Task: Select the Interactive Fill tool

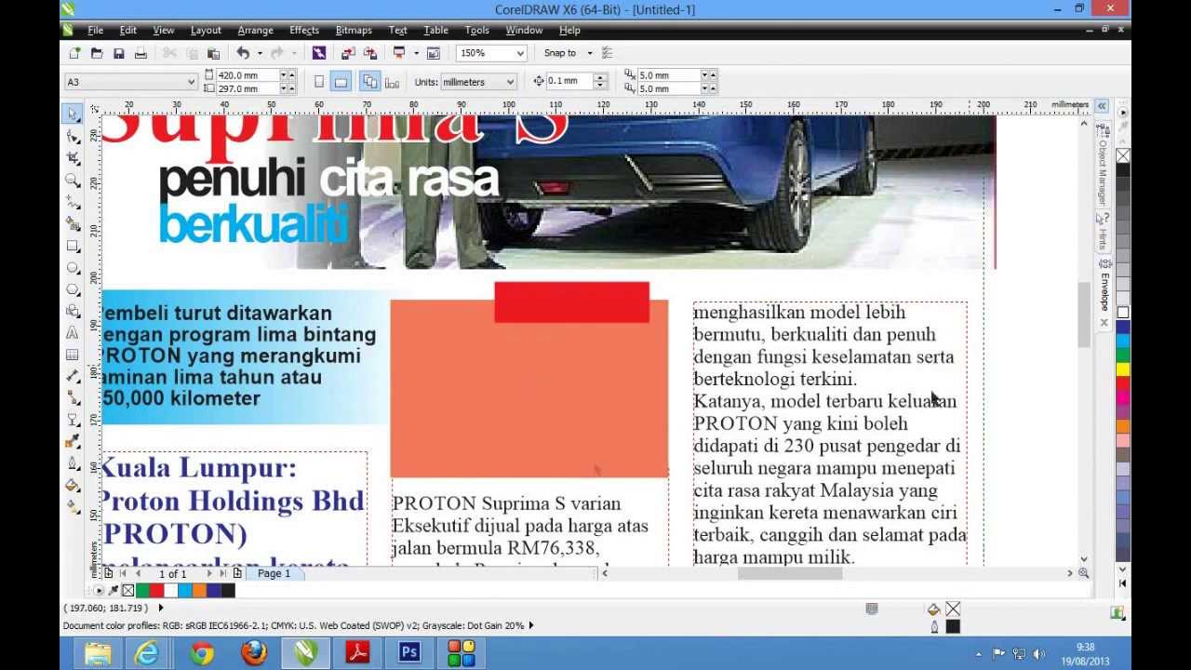Action: click(73, 506)
